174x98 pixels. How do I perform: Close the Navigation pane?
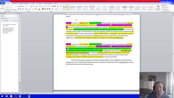click(x=18, y=14)
